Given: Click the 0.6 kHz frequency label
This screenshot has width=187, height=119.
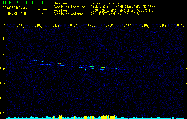Looking at the screenshot, I should 2,113.
